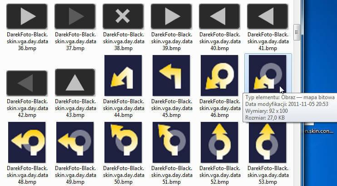Screen dimensions: 337x186
Task: Select the roundabout left icon 49.bmp
Action: 75,142
